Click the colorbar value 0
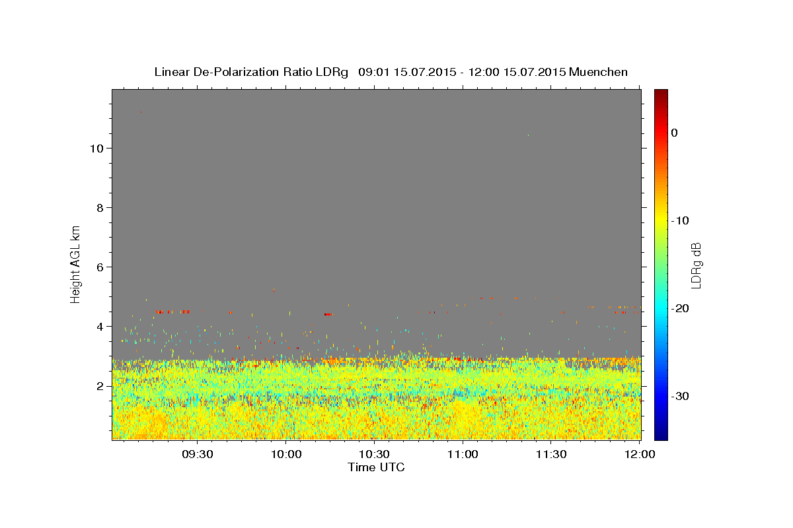Image resolution: width=793 pixels, height=528 pixels. [x=675, y=133]
